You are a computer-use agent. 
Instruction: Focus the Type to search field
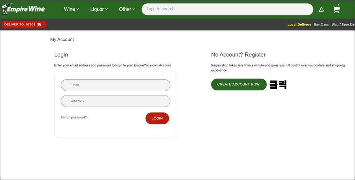click(x=227, y=9)
